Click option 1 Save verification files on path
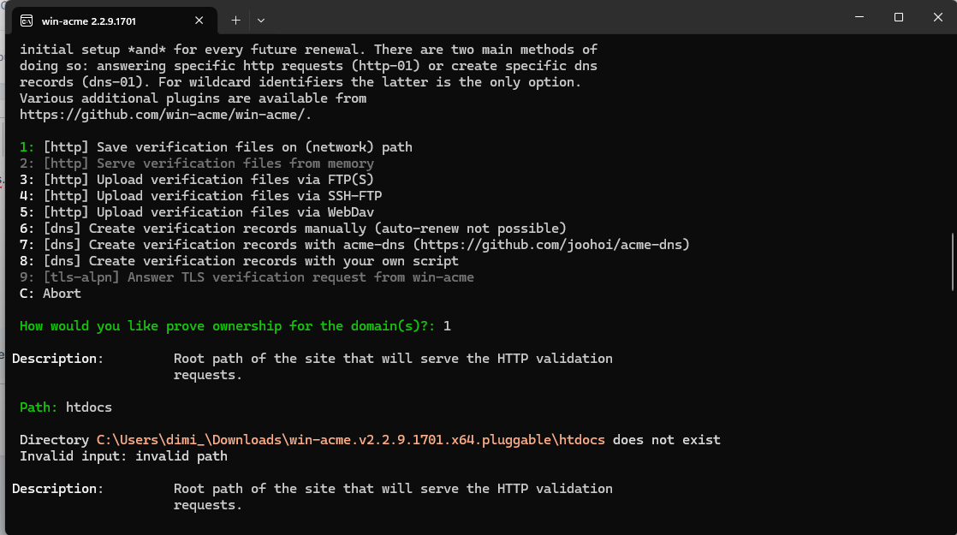This screenshot has width=957, height=535. click(216, 147)
